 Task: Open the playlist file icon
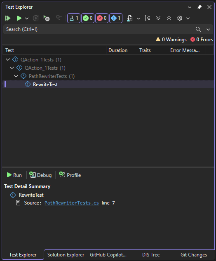130,18
